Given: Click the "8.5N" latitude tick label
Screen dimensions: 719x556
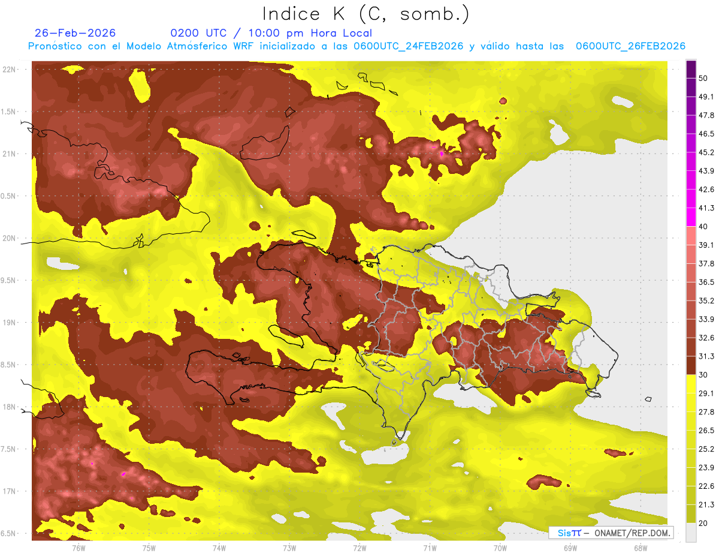Looking at the screenshot, I should point(9,365).
